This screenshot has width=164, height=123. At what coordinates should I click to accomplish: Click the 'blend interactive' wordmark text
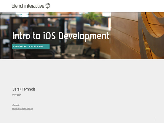pos(28,6)
